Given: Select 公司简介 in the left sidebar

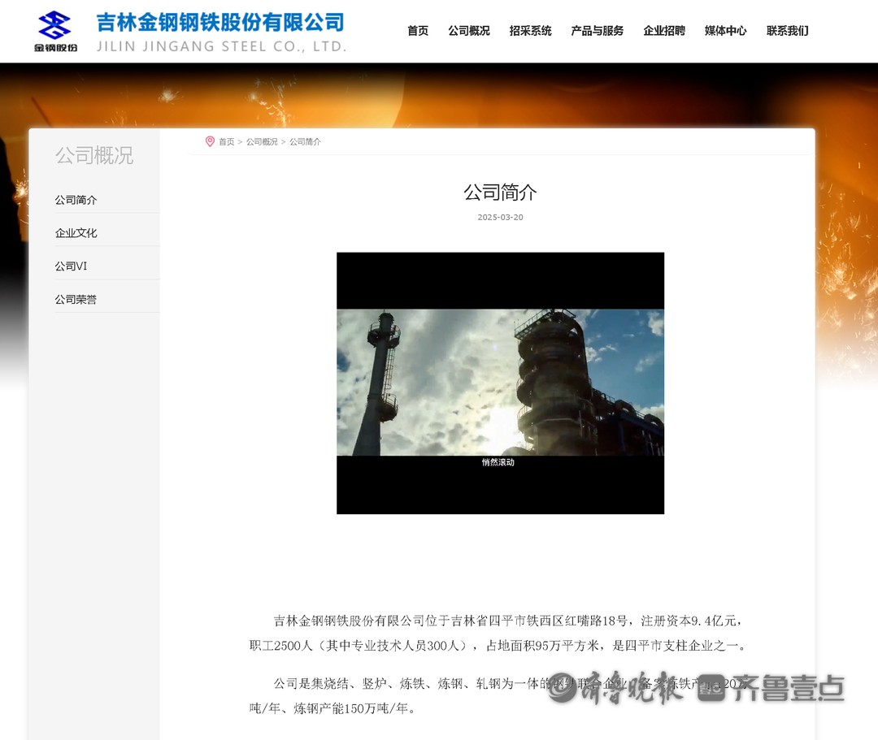Looking at the screenshot, I should click(76, 200).
